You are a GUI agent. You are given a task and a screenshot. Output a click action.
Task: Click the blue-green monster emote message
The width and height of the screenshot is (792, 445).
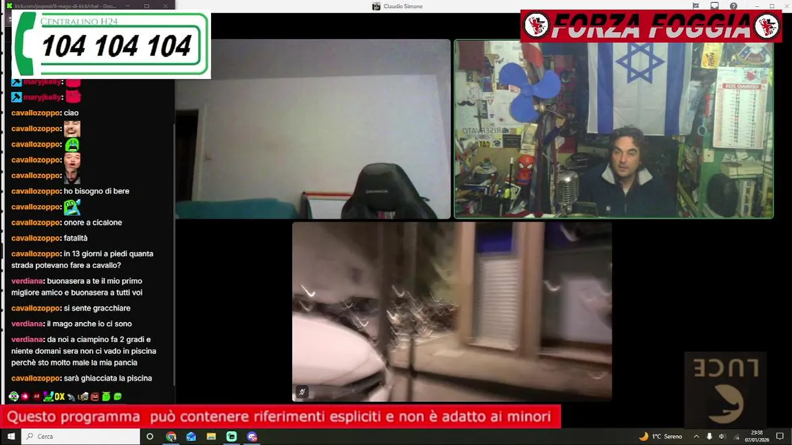pyautogui.click(x=72, y=207)
